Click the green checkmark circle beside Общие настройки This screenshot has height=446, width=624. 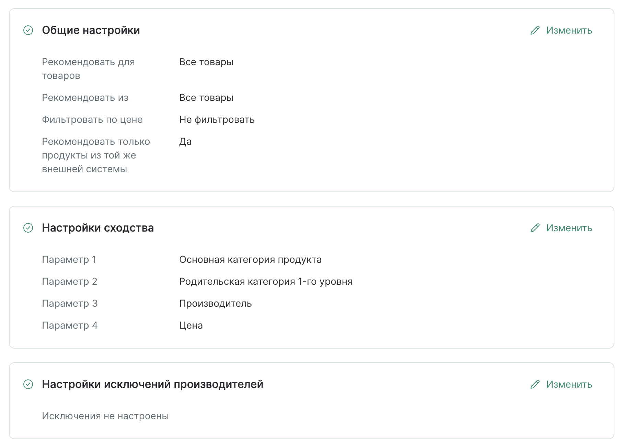pos(28,30)
